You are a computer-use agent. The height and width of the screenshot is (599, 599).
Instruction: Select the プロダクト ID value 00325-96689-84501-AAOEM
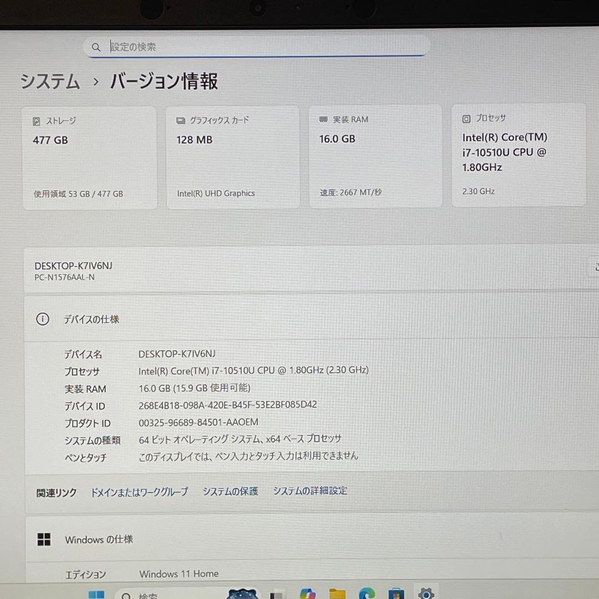tap(198, 422)
